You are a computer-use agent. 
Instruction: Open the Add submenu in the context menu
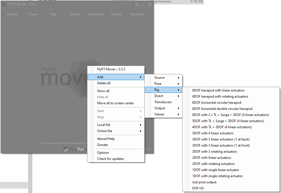(x=116, y=77)
